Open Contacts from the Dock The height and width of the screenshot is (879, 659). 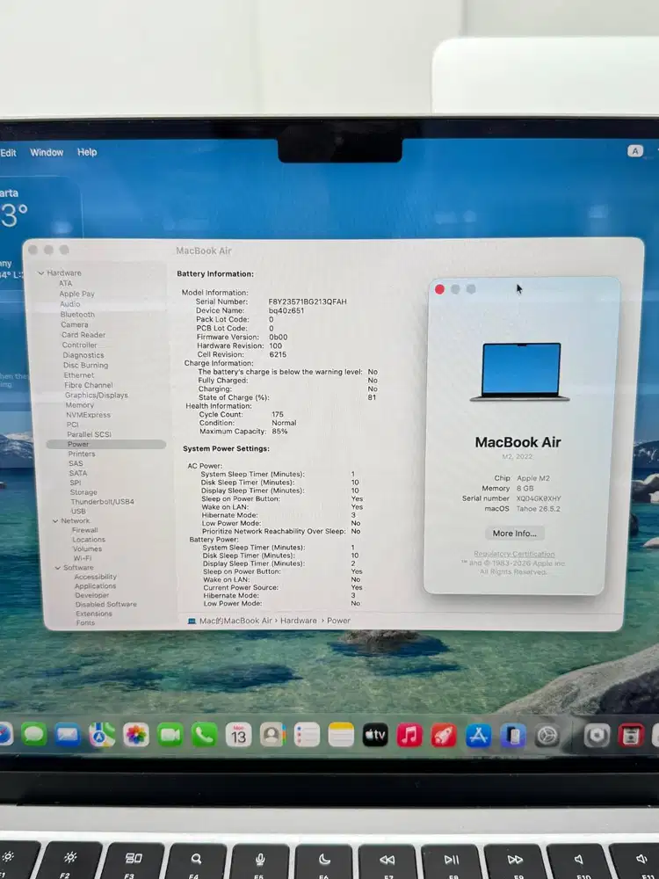click(x=272, y=735)
